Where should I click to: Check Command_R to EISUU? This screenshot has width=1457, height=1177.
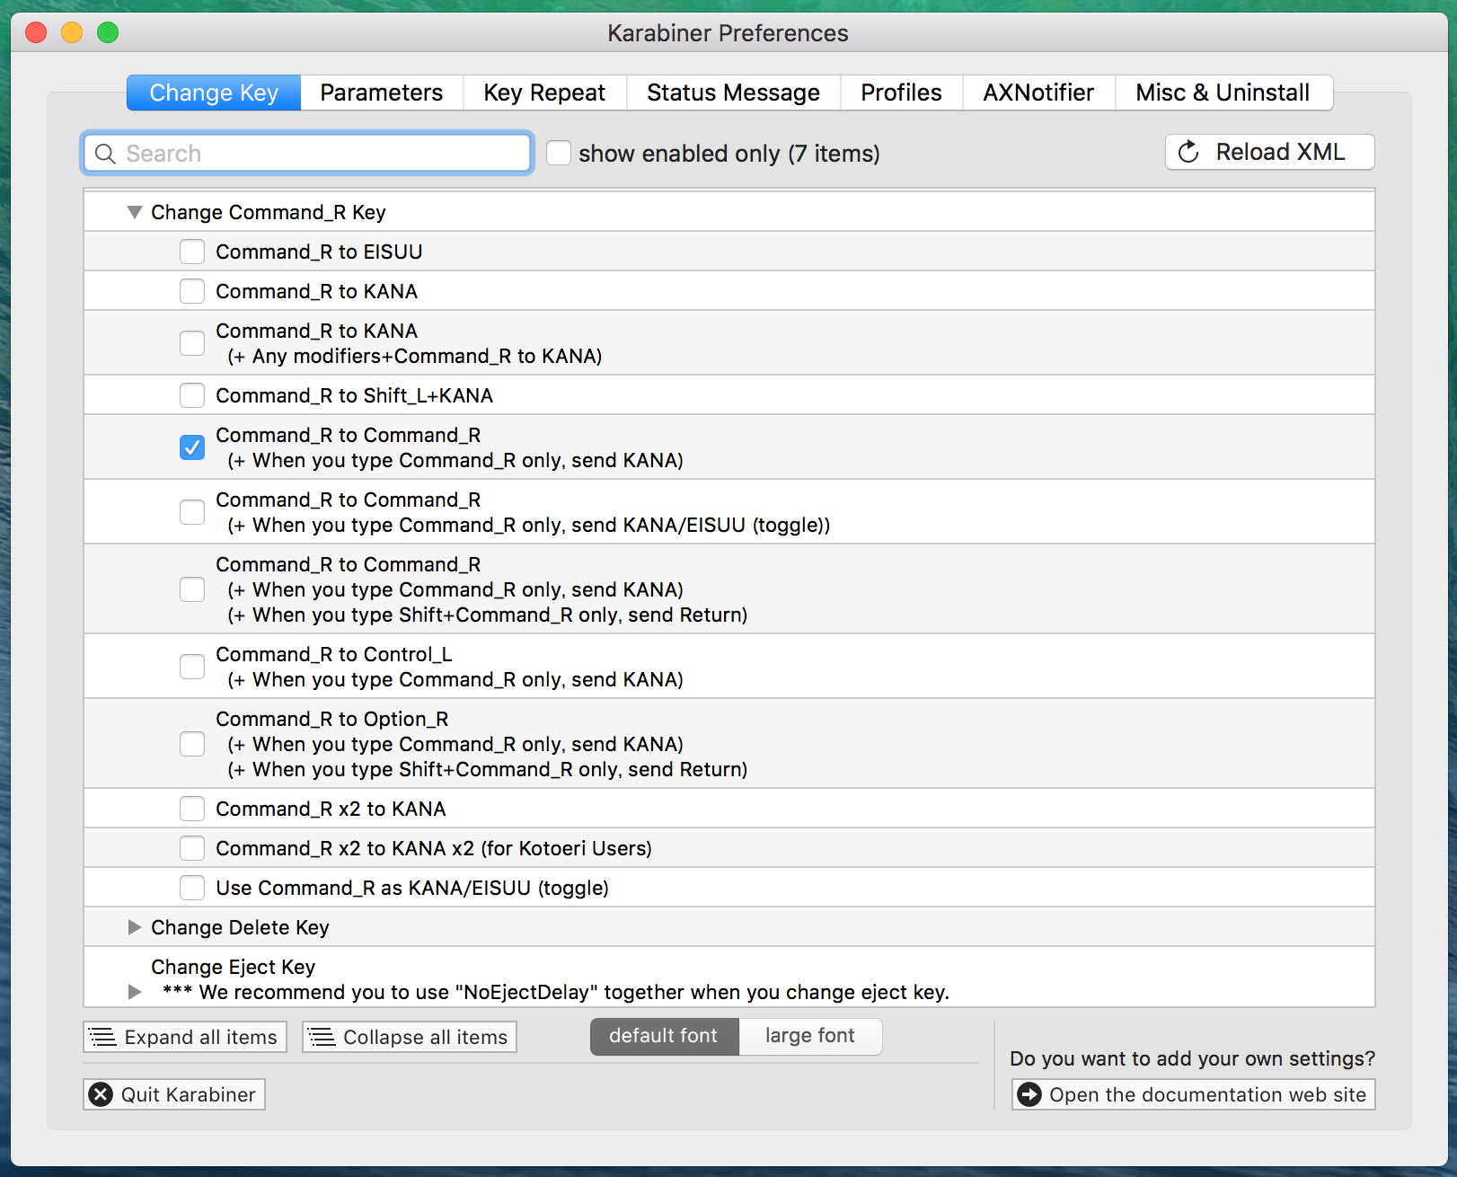[192, 252]
